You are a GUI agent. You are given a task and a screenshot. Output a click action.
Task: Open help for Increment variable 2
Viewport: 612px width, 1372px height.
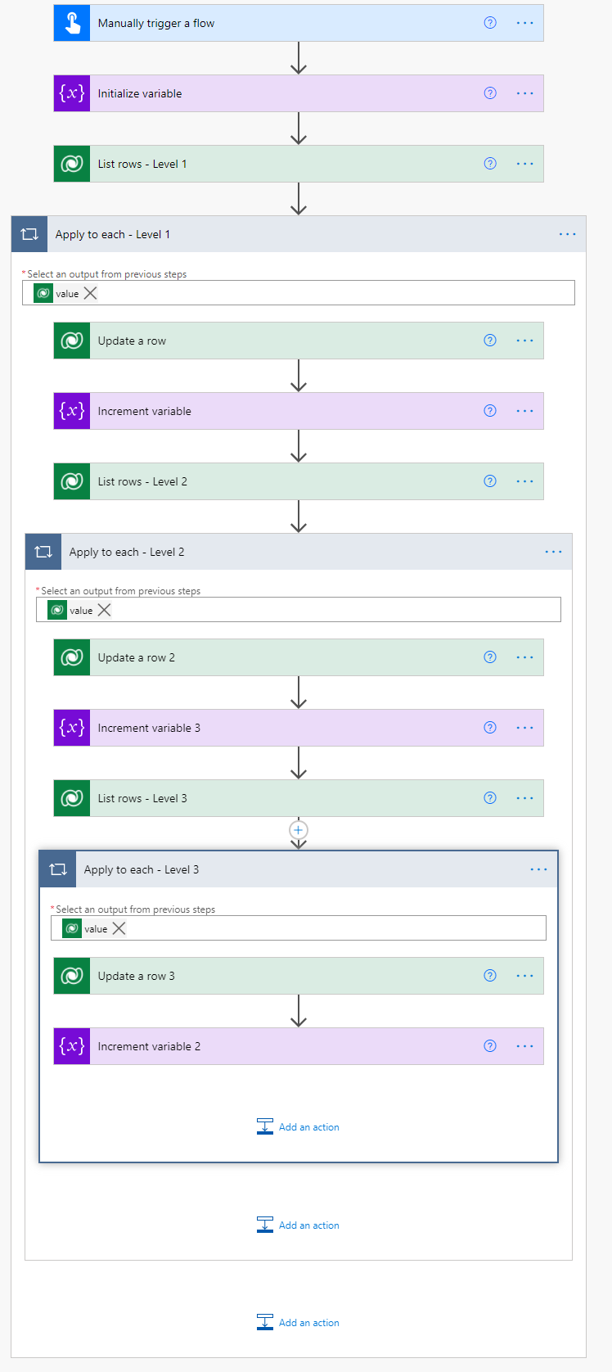[x=490, y=1046]
